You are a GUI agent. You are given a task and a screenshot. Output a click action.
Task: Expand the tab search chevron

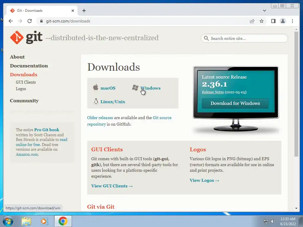[264, 11]
